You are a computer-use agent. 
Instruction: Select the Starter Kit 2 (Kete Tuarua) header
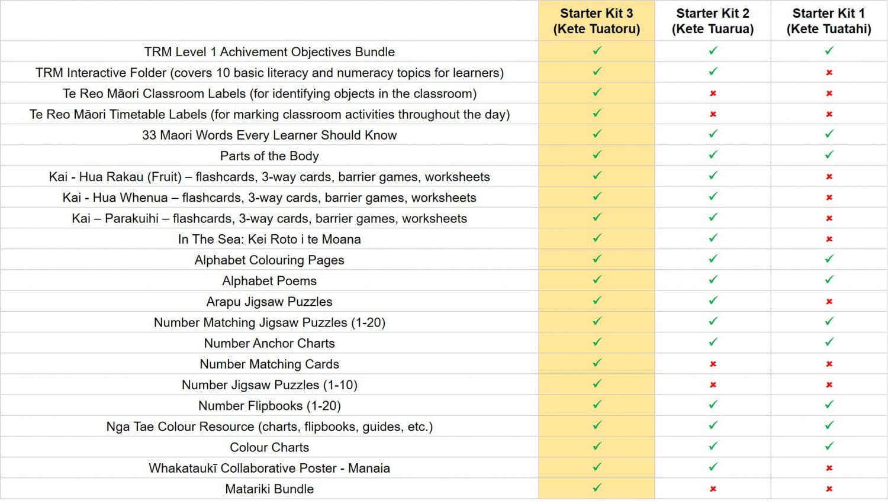pos(713,21)
